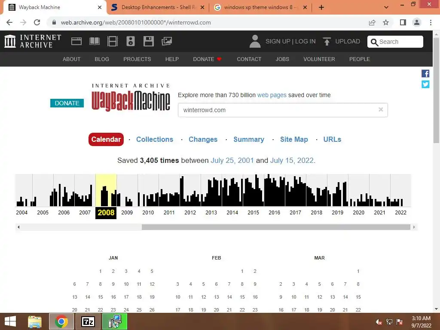The width and height of the screenshot is (440, 330).
Task: Click the user avatar icon beside Sign Up
Action: tap(255, 41)
